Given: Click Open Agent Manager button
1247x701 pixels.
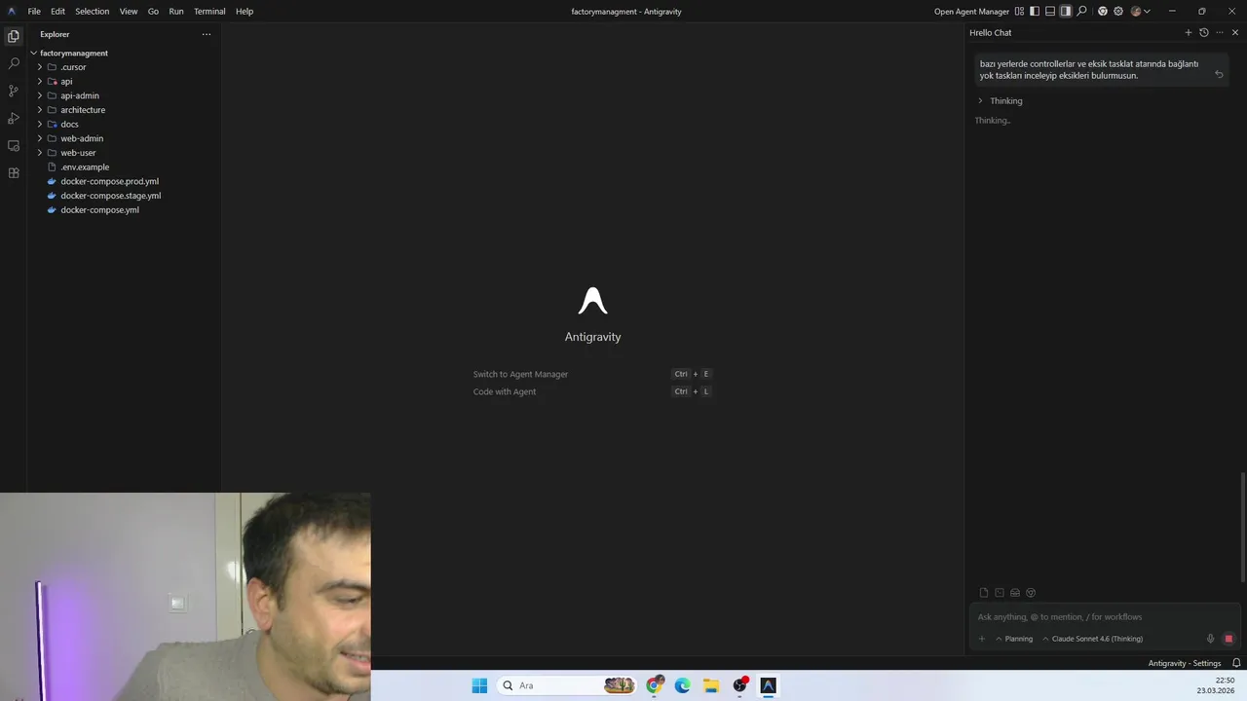Looking at the screenshot, I should pyautogui.click(x=971, y=12).
